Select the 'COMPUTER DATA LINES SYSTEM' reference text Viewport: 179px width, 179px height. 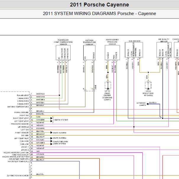click(x=60, y=142)
